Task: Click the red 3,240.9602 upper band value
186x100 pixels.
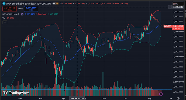Action: click(x=42, y=14)
